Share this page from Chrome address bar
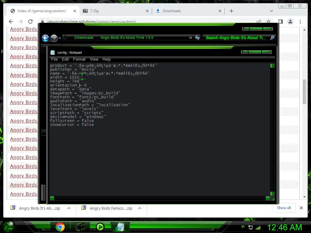Viewport: 311px width, 233px height. tap(259, 22)
